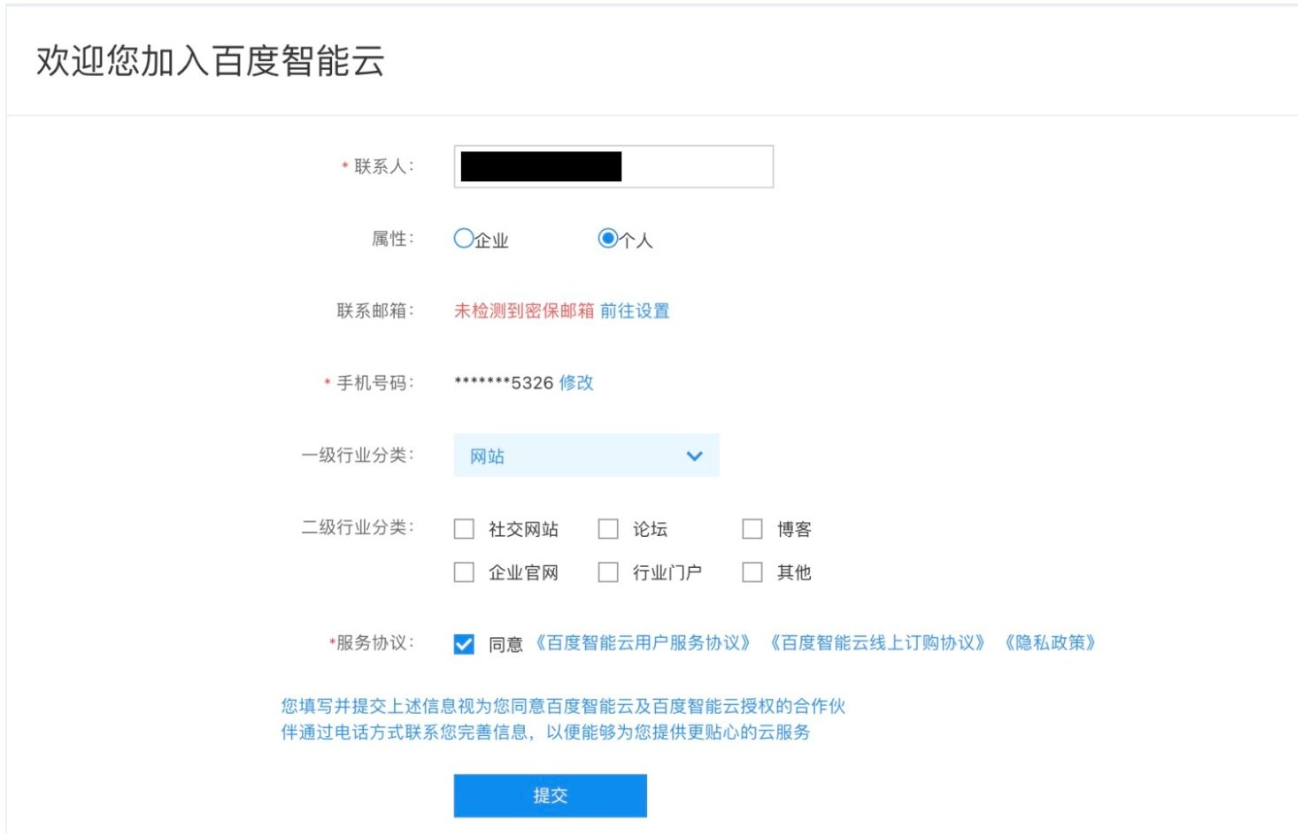Open the 前往设置 email setup link
Viewport: 1303px width, 836px height.
click(x=635, y=311)
